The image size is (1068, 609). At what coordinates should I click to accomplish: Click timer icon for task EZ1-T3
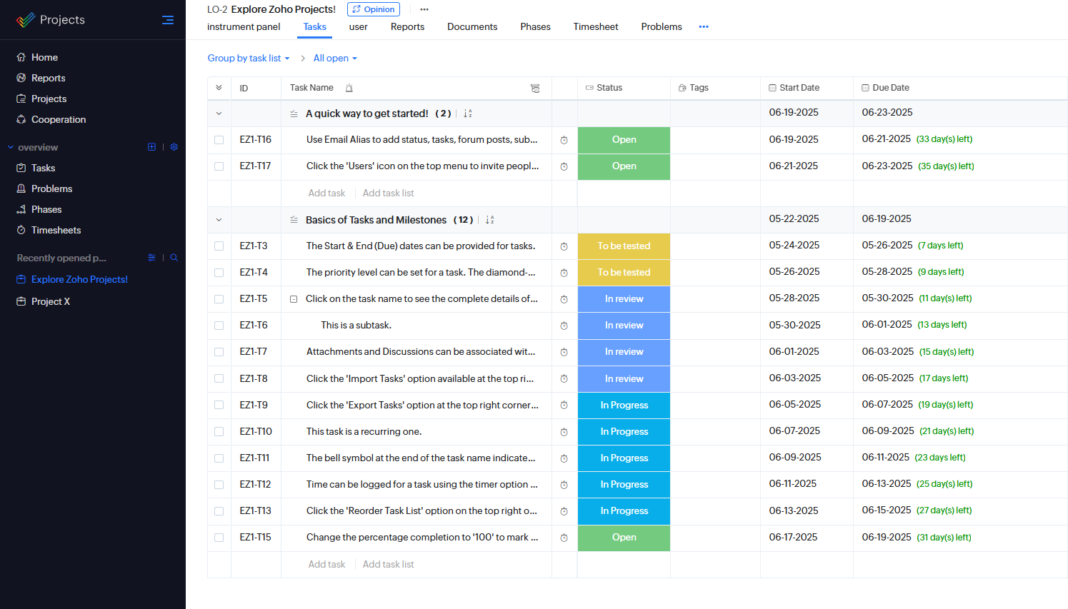(x=564, y=246)
